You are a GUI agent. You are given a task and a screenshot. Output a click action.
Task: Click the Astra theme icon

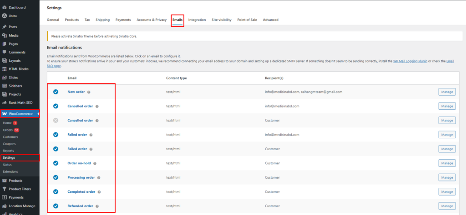point(4,16)
